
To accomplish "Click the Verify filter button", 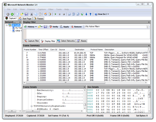I will click(x=54, y=27).
